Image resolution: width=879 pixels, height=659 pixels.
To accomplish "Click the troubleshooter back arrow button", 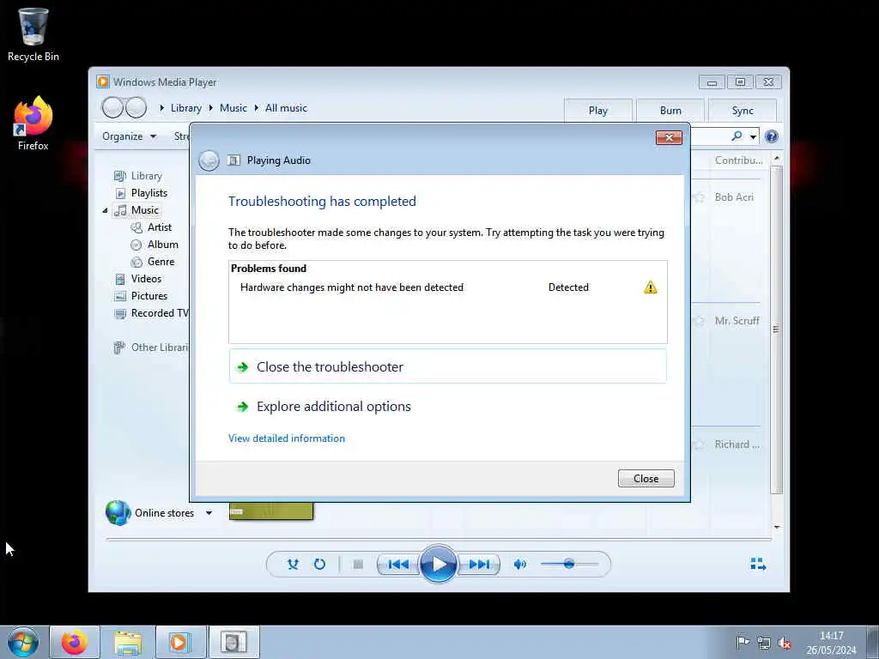I will pos(209,160).
